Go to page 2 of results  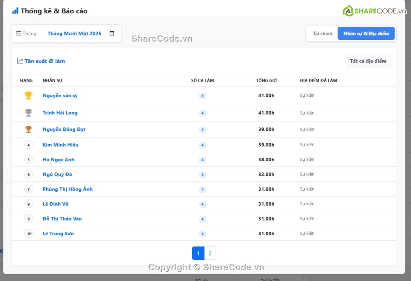210,253
